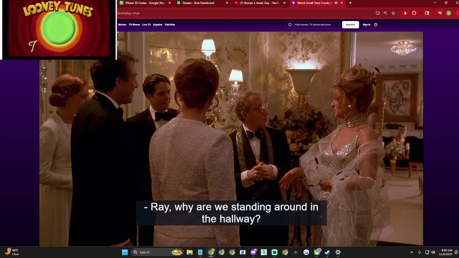Bookmark this page with the star icon
The width and height of the screenshot is (459, 258).
click(393, 13)
